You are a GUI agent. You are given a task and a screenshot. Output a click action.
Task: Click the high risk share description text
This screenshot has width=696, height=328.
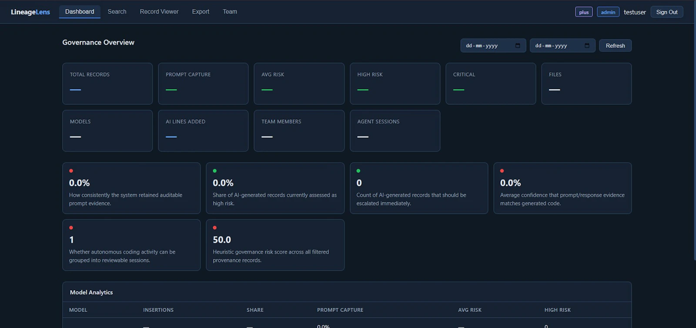(274, 199)
